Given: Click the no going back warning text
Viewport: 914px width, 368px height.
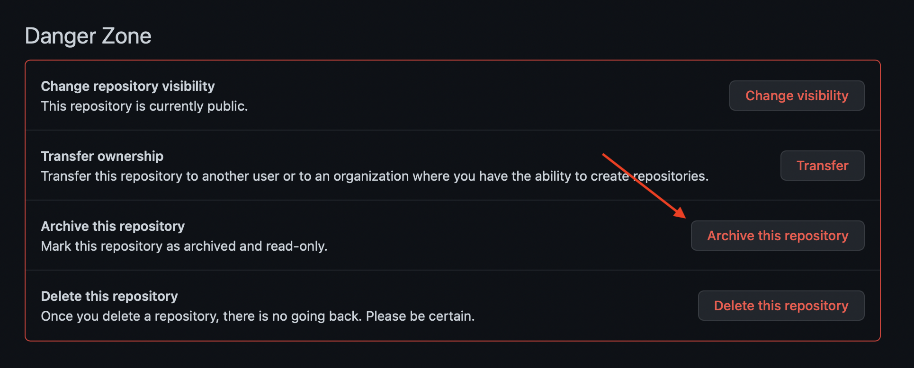Looking at the screenshot, I should pyautogui.click(x=258, y=315).
